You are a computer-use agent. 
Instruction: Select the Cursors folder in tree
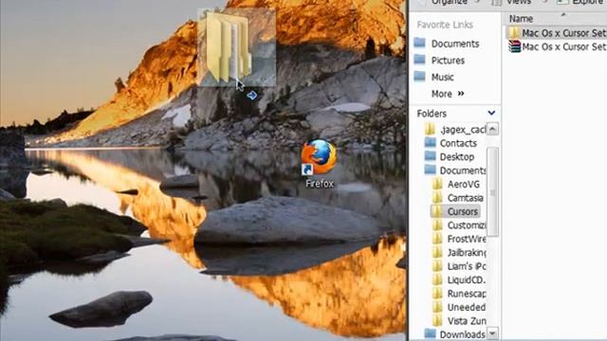455,211
